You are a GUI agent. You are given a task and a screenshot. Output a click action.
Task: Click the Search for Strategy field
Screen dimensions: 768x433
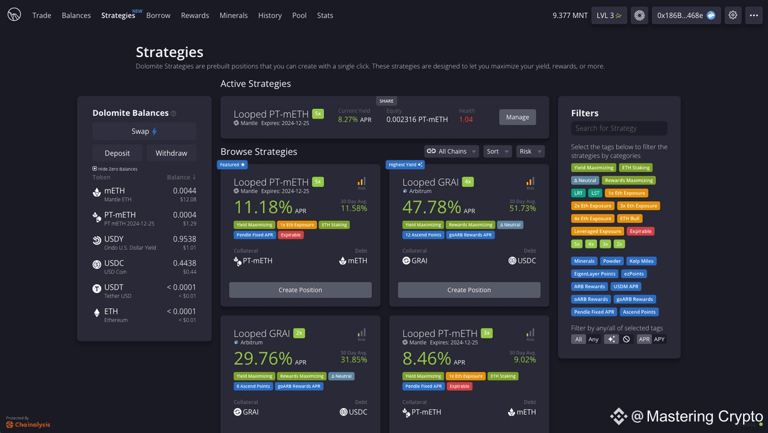pyautogui.click(x=619, y=128)
